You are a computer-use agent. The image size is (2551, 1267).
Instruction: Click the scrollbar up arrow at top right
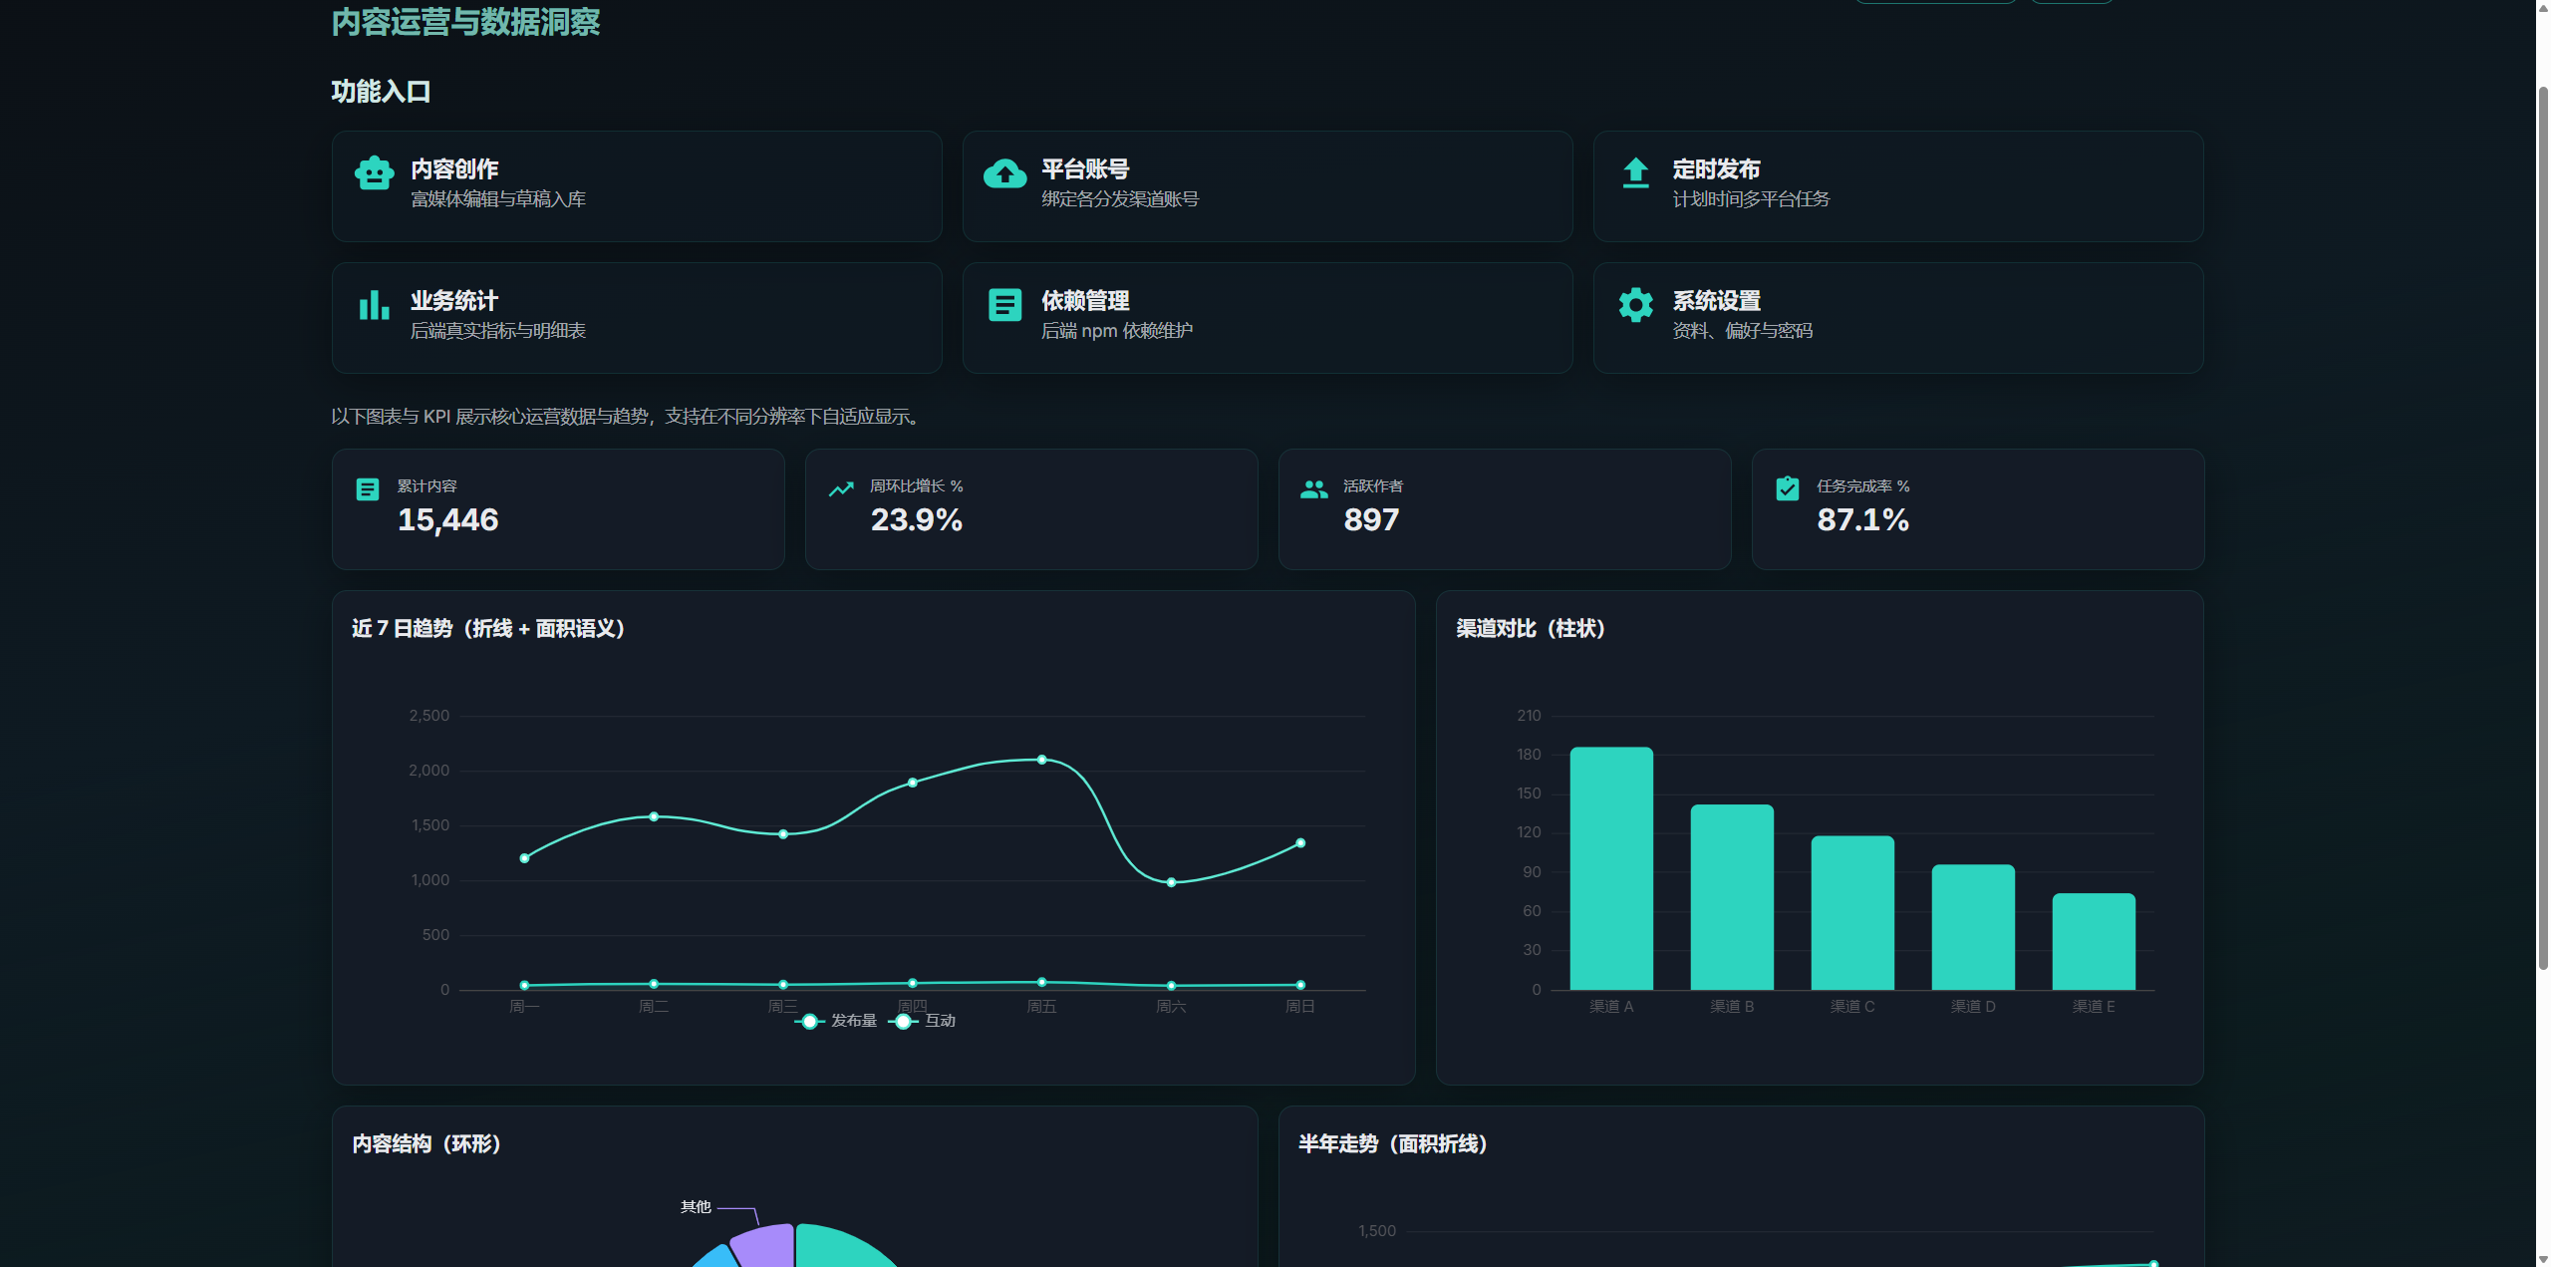tap(2543, 6)
